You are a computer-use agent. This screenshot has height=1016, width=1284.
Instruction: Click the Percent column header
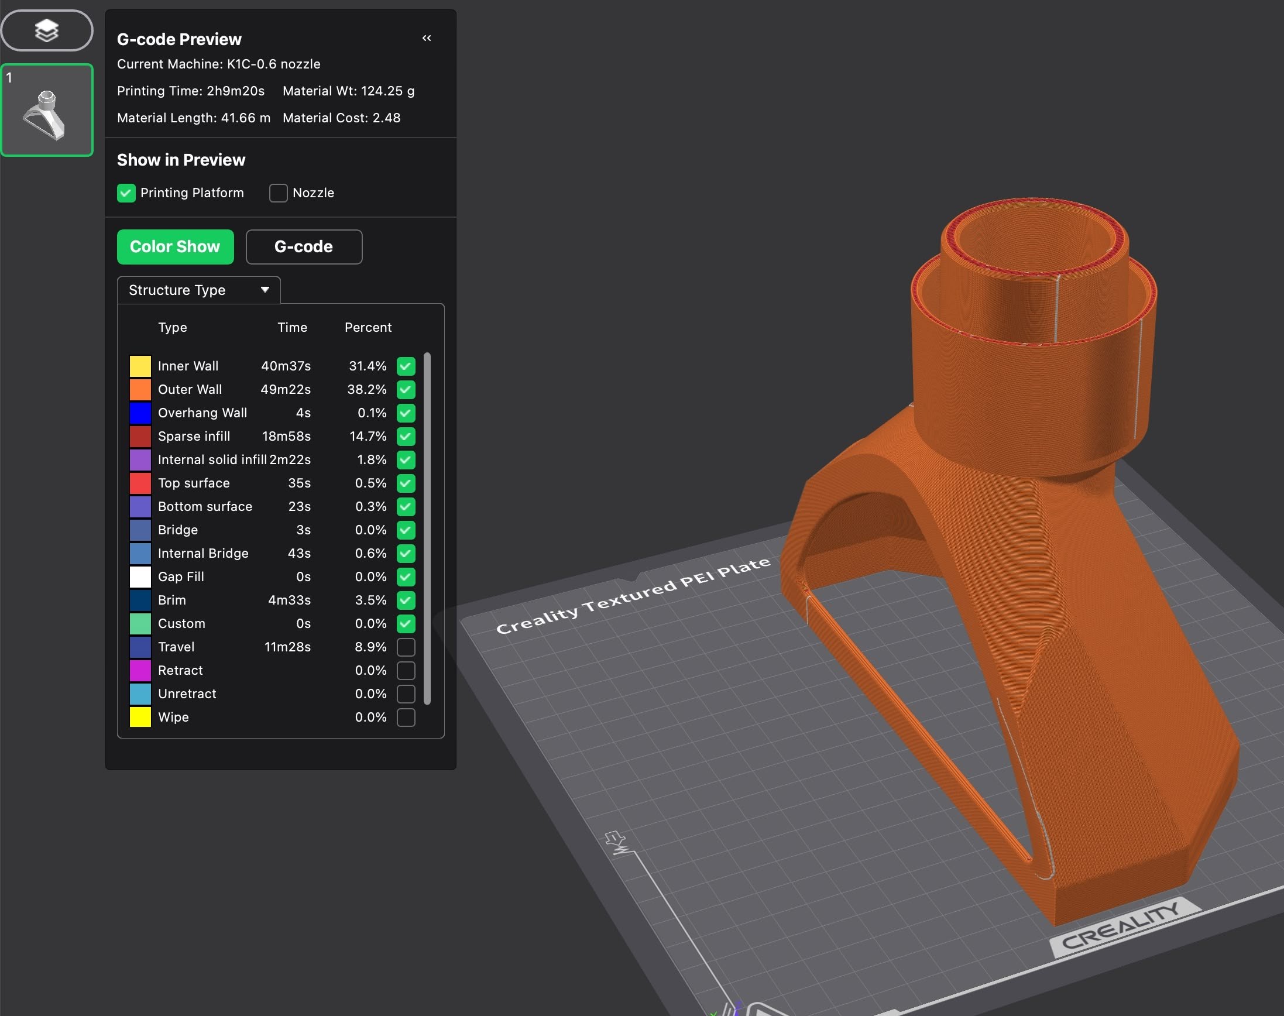[x=368, y=328]
